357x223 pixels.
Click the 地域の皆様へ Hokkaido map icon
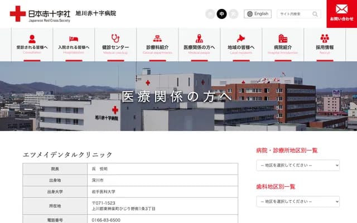click(241, 38)
